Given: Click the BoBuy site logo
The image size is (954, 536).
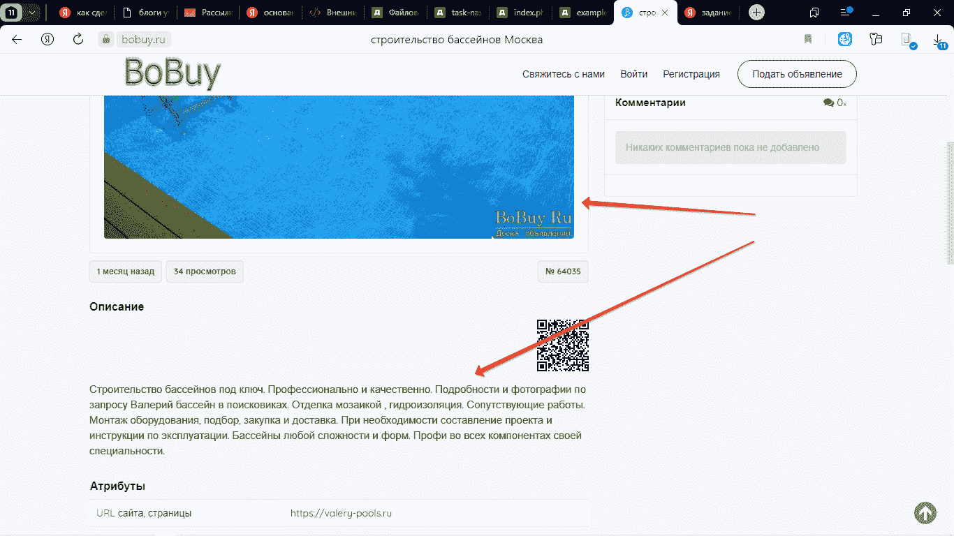Looking at the screenshot, I should coord(172,73).
